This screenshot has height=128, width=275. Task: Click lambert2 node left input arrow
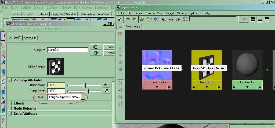235,87
